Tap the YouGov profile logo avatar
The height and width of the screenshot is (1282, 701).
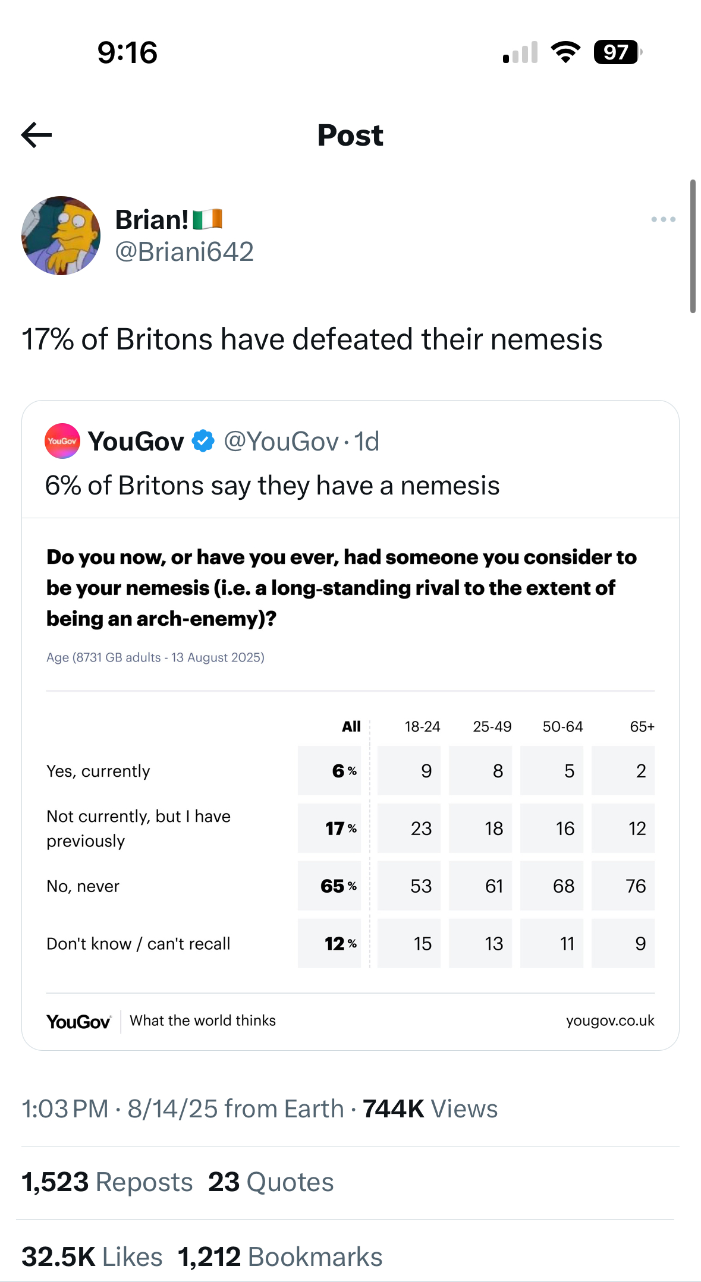coord(62,441)
